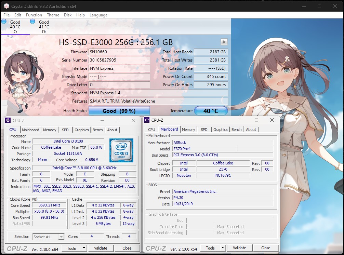
Task: Click Validate button in right CPU-Z window
Action: point(240,248)
